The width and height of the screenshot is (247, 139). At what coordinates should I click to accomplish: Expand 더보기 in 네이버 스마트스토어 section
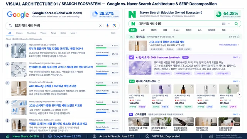tap(236, 81)
